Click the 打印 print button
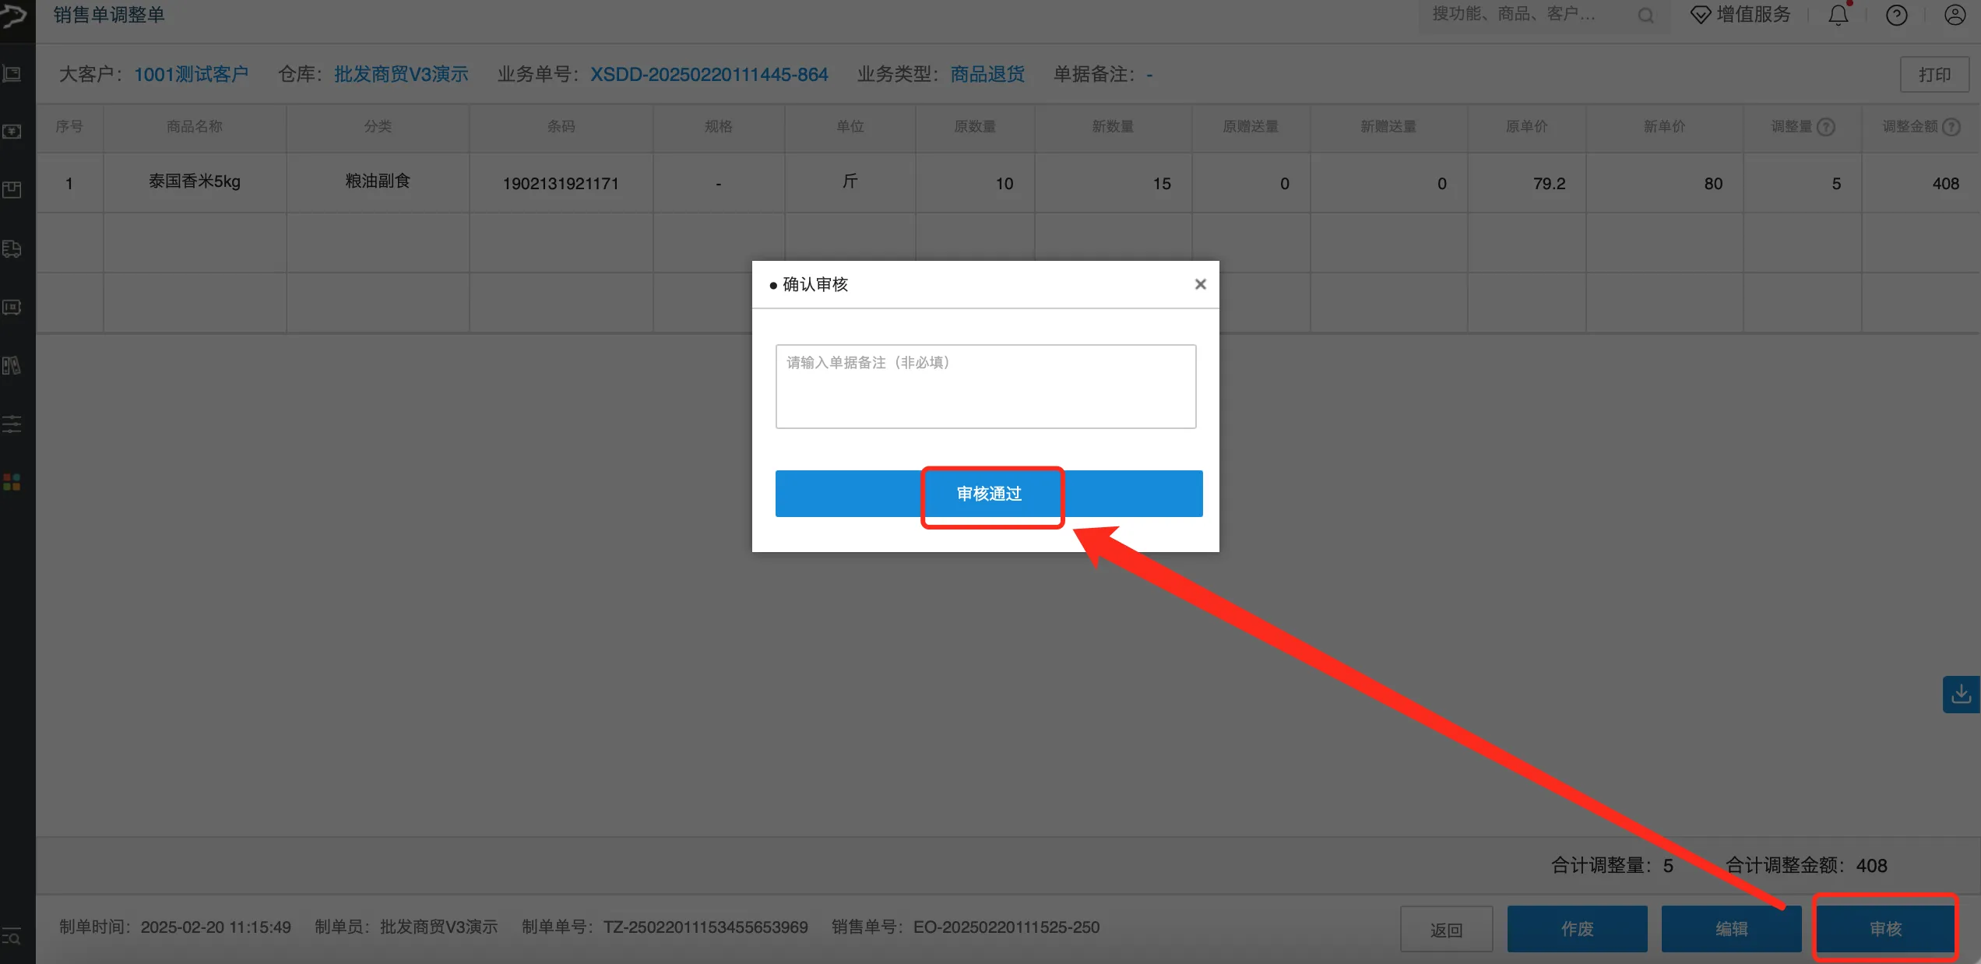This screenshot has width=1981, height=964. pos(1934,75)
